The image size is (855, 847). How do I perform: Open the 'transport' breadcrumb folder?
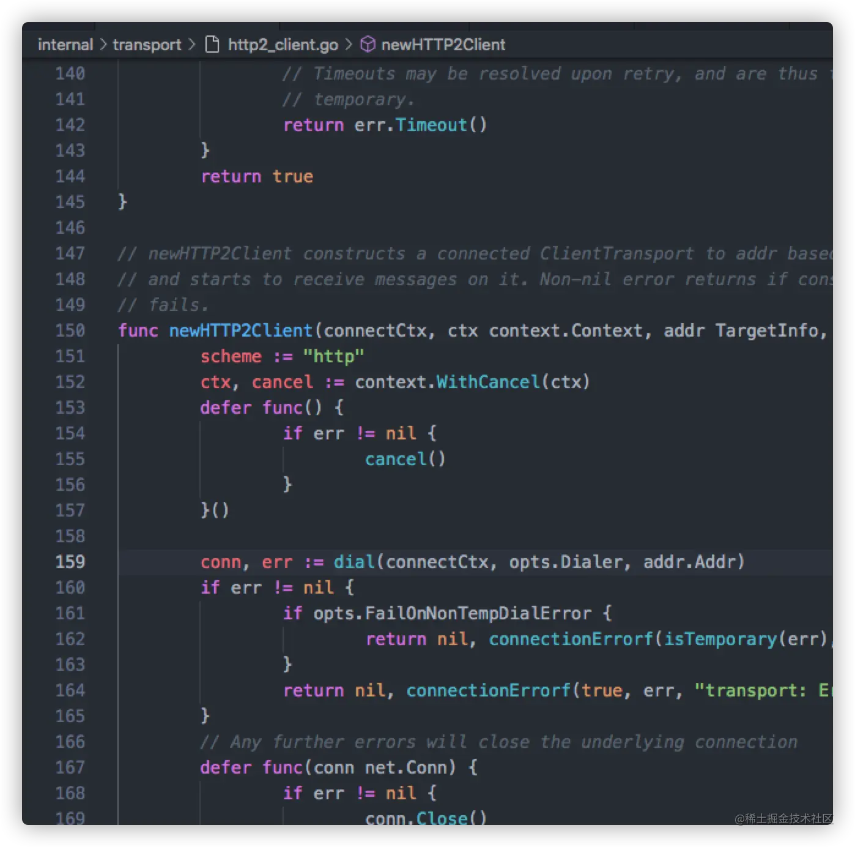point(147,45)
